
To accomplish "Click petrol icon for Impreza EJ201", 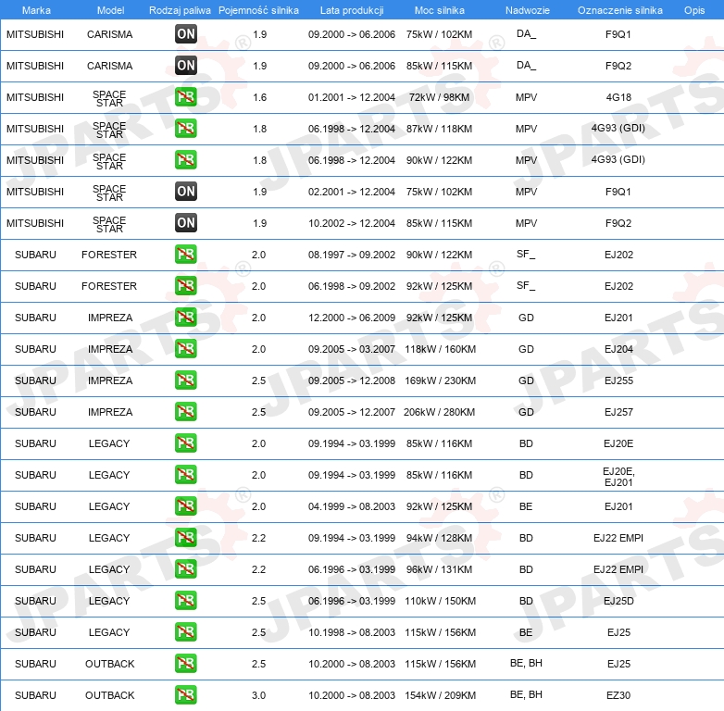I will click(185, 318).
